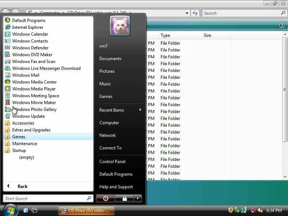The image size is (288, 216).
Task: Open Windows Media Center icon
Action: pyautogui.click(x=8, y=82)
